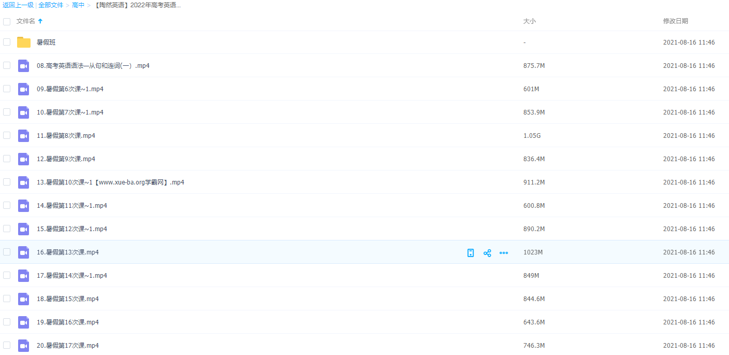Image resolution: width=729 pixels, height=355 pixels.
Task: Open the file 15.暑假第12次课~1.mp4
Action: [71, 229]
